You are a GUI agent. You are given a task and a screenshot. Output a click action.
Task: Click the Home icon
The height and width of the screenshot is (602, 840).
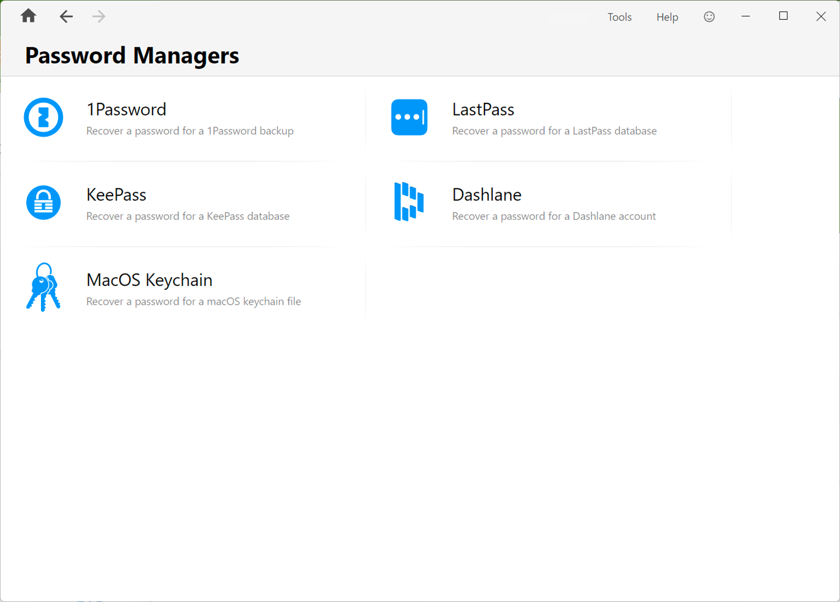pos(28,16)
